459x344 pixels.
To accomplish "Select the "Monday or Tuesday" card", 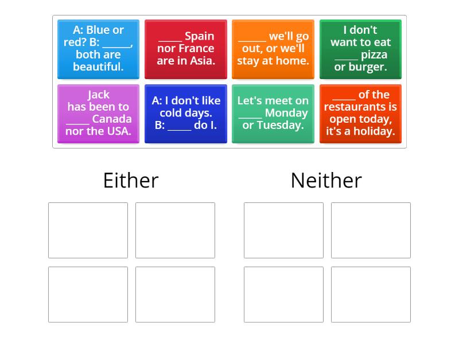I will (x=273, y=113).
